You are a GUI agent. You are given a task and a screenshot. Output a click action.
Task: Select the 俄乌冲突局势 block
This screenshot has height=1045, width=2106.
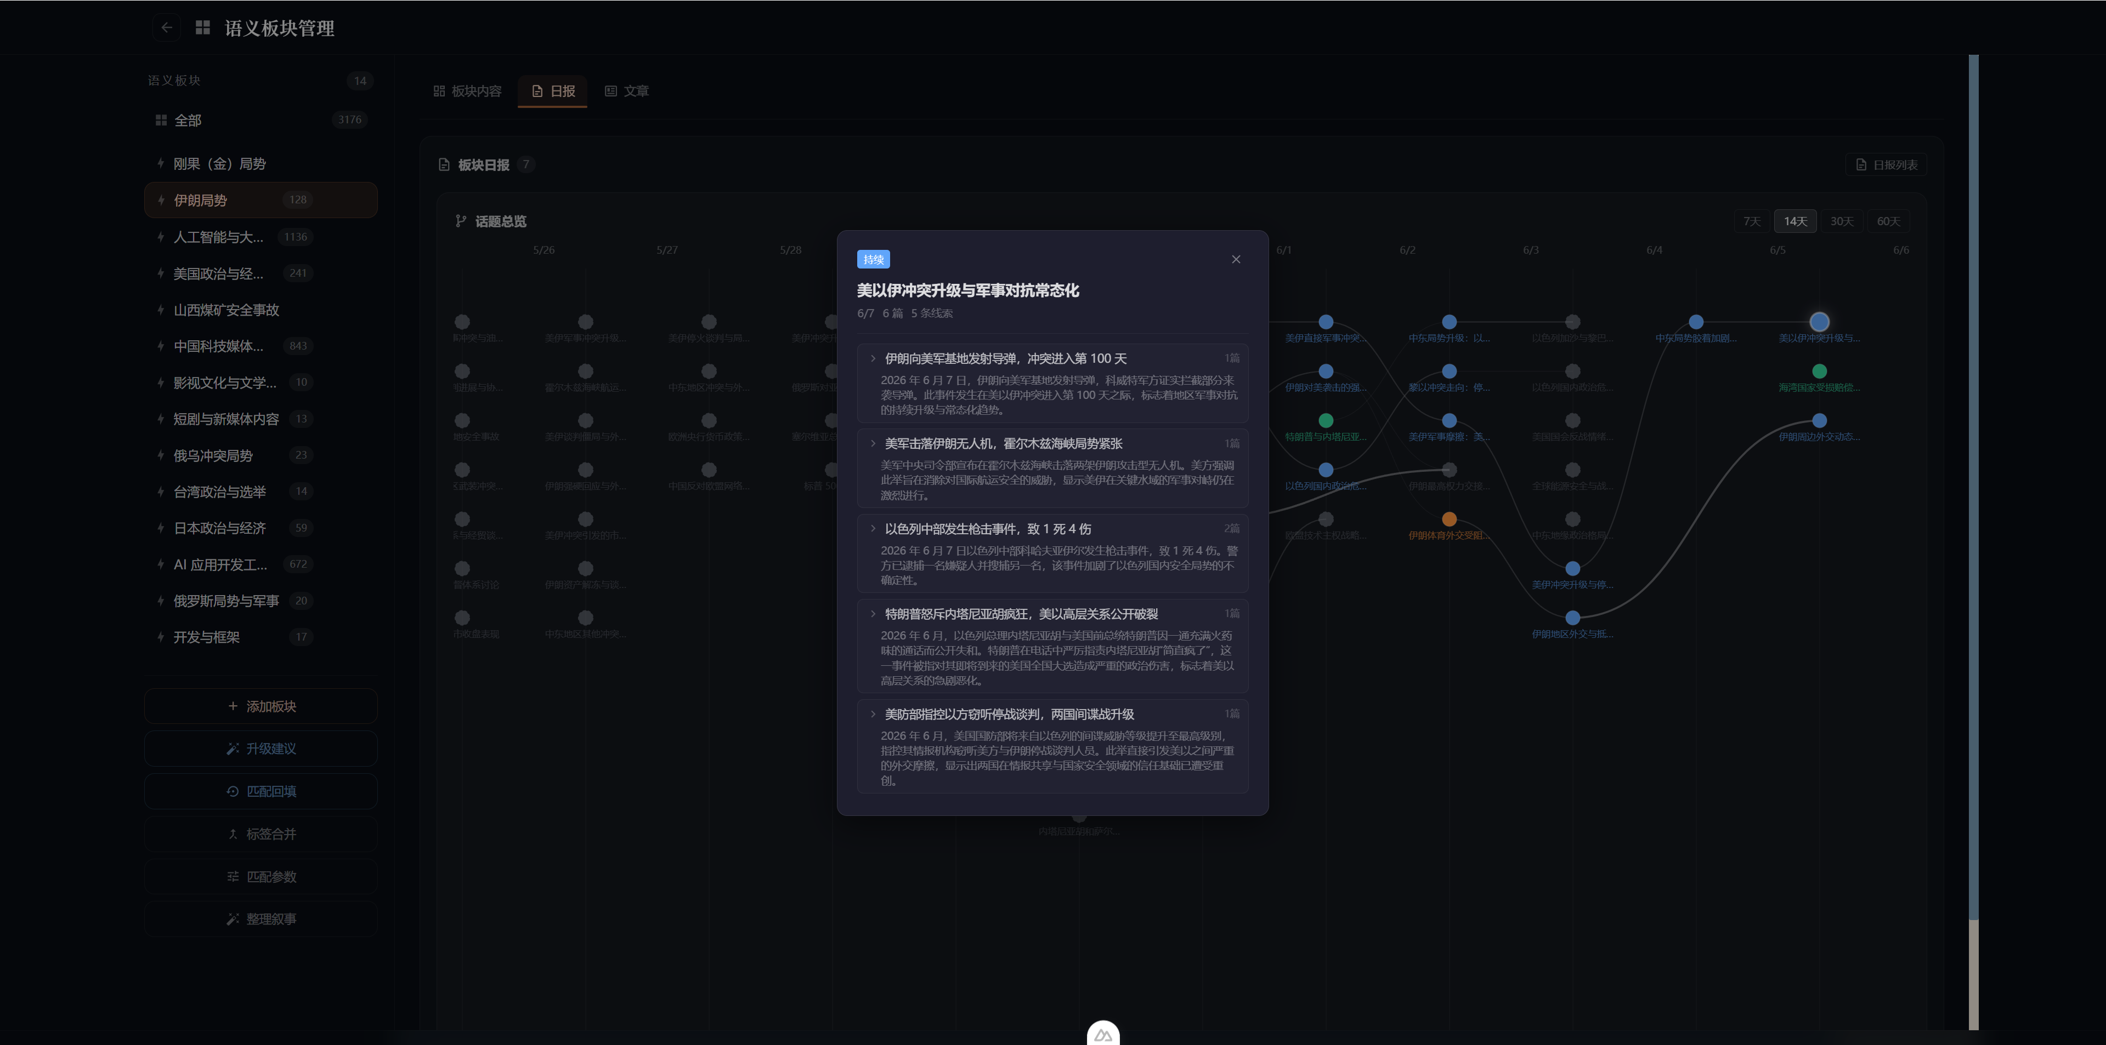(x=261, y=455)
